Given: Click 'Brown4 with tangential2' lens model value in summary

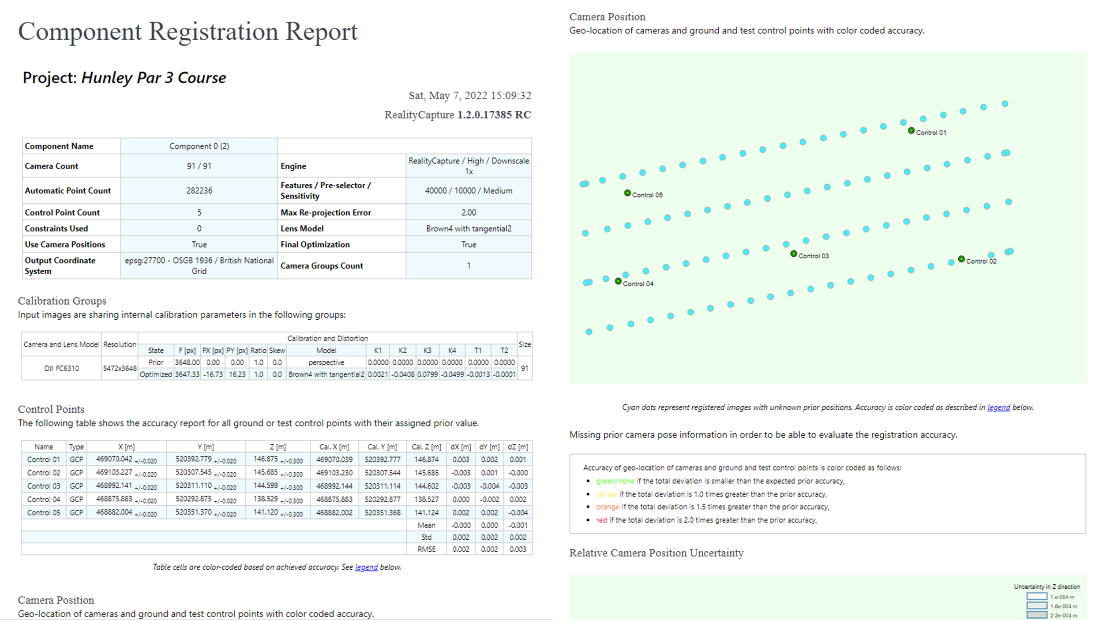Looking at the screenshot, I should [469, 228].
